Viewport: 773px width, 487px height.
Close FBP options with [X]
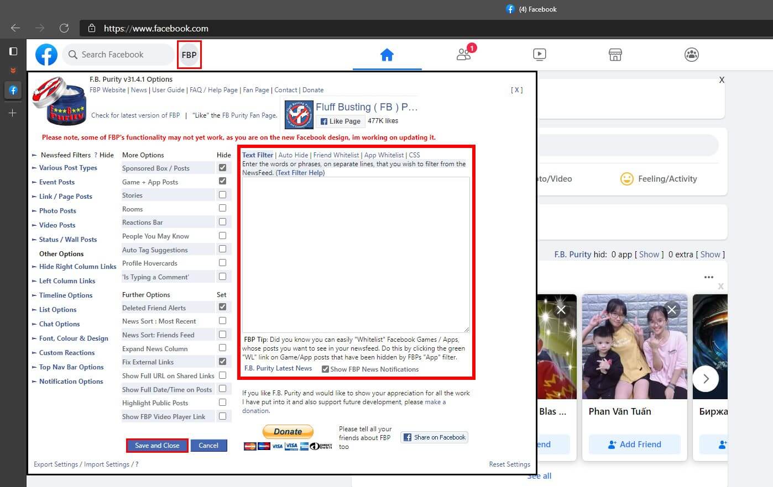(x=517, y=90)
